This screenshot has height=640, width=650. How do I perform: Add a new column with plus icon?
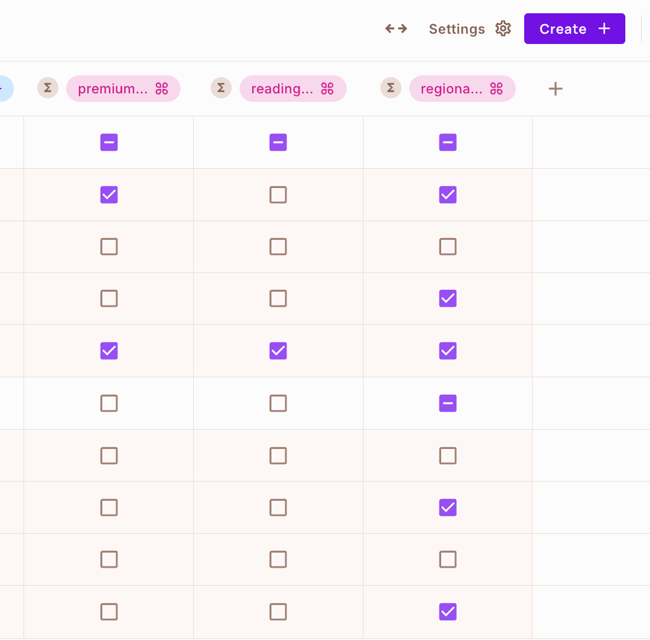[x=556, y=89]
